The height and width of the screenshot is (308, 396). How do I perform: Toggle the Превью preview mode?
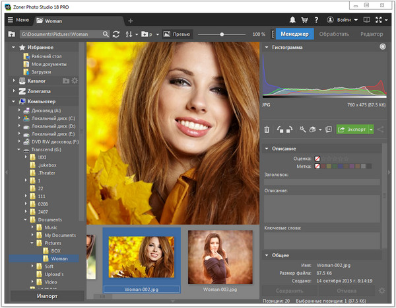176,34
